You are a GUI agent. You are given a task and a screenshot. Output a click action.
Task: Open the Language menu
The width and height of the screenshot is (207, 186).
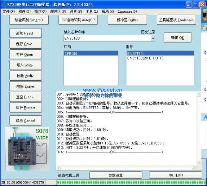click(x=127, y=11)
